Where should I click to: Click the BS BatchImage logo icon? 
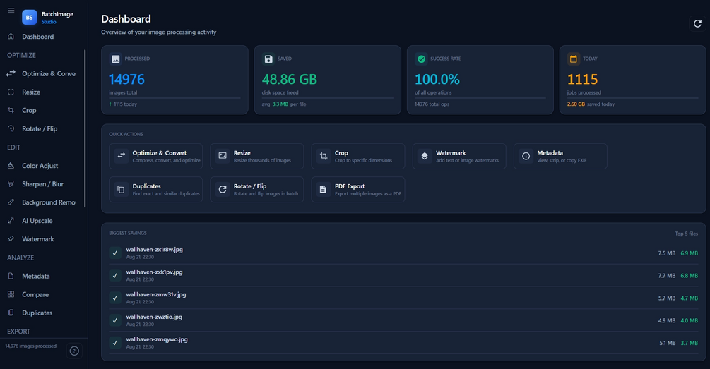(30, 17)
